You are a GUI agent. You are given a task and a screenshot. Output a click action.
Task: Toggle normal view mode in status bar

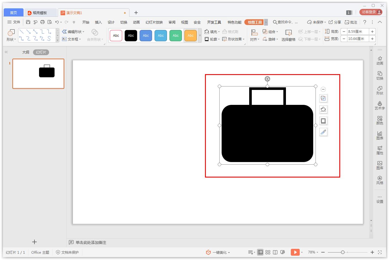pos(260,252)
